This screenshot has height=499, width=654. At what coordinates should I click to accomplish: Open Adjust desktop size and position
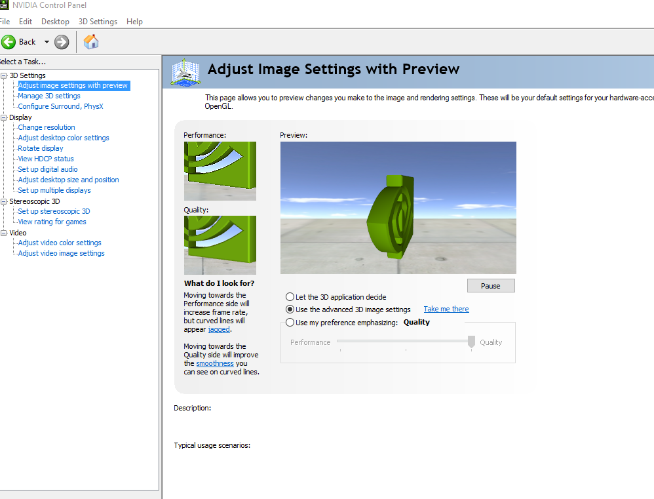(68, 180)
